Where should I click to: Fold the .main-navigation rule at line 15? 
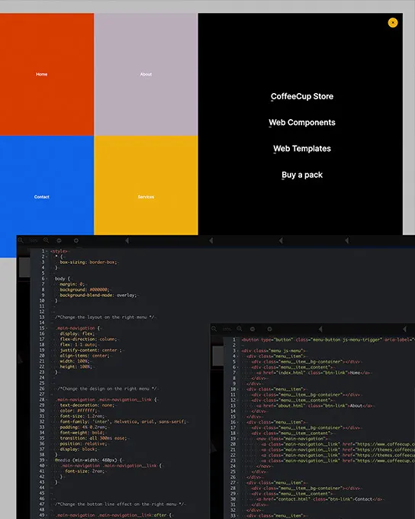(x=47, y=328)
